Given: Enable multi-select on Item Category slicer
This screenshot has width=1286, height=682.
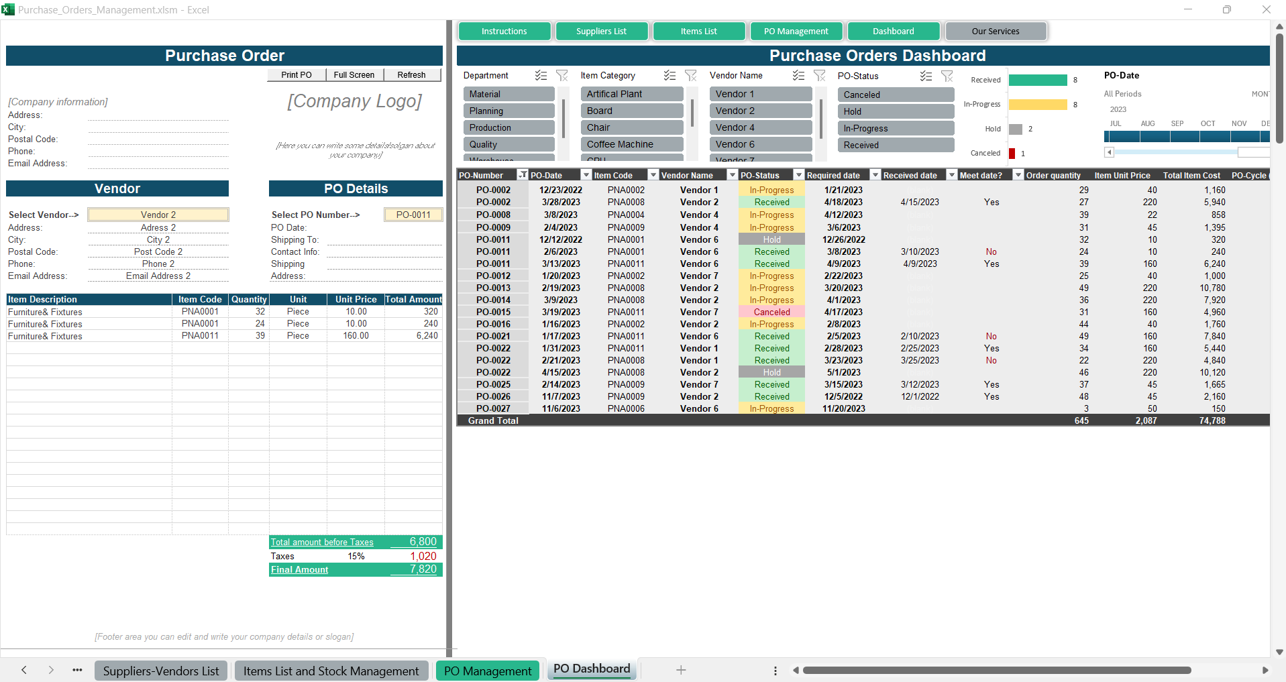Looking at the screenshot, I should click(669, 76).
